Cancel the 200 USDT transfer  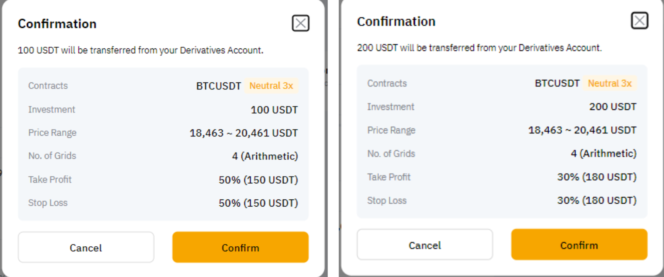point(425,245)
